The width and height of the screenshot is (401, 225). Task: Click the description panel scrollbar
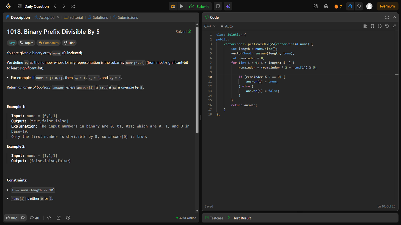[x=197, y=80]
